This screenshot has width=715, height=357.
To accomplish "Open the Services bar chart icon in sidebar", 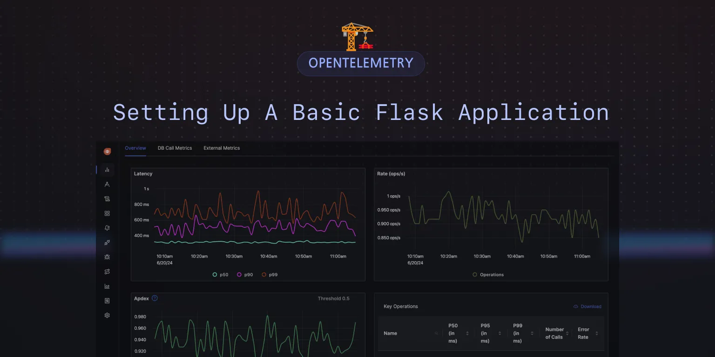I will (107, 170).
